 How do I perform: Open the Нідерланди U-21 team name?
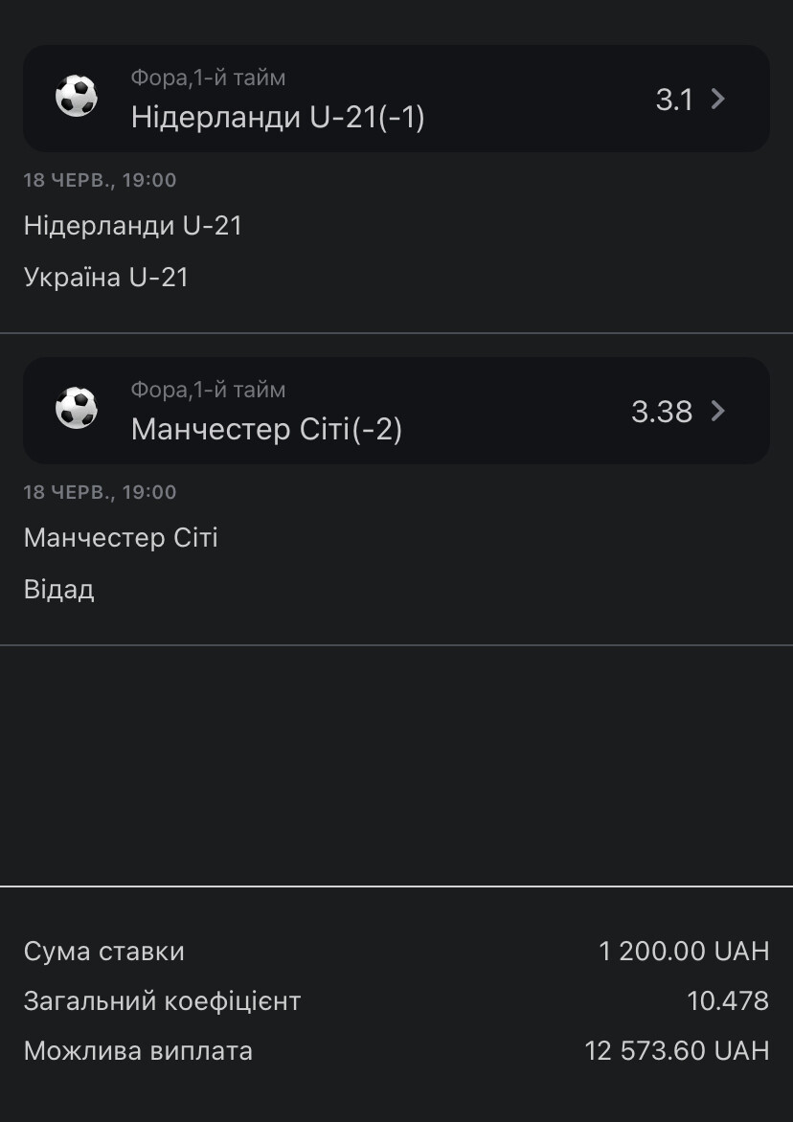coord(133,226)
